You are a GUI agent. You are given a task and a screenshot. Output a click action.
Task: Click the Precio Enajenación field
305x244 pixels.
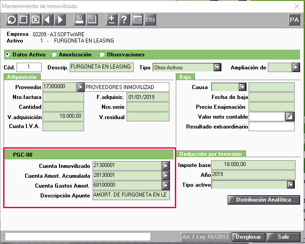click(x=271, y=107)
